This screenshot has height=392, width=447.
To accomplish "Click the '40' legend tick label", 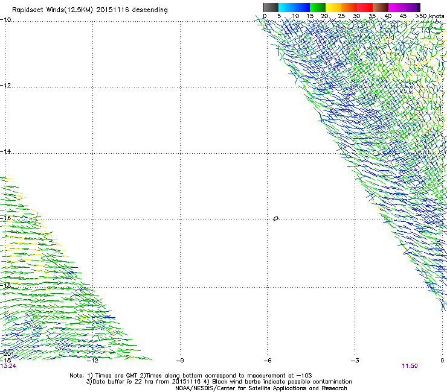I will pos(388,16).
